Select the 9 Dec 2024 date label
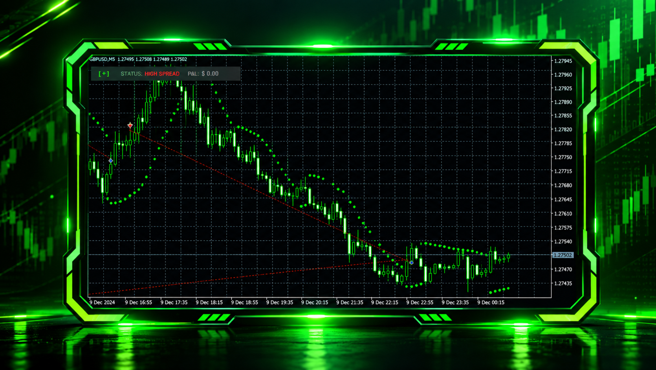Image resolution: width=656 pixels, height=370 pixels. tap(102, 302)
